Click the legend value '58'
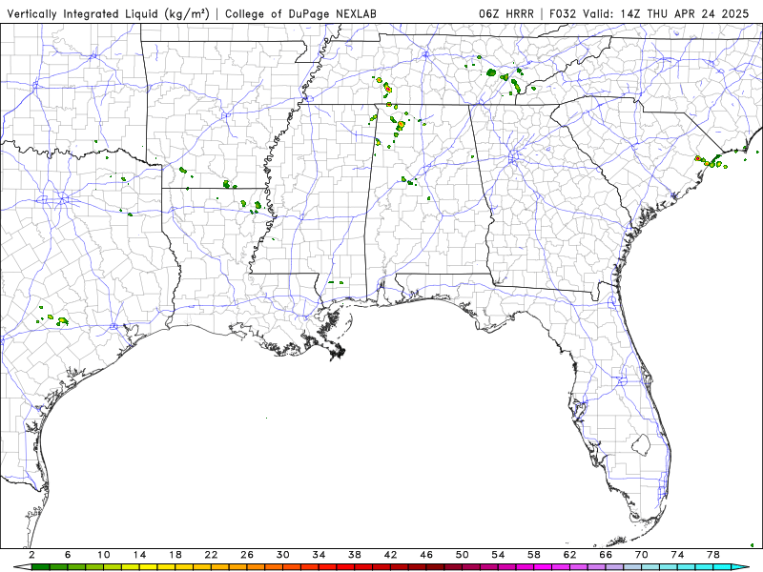This screenshot has width=763, height=572. 534,555
